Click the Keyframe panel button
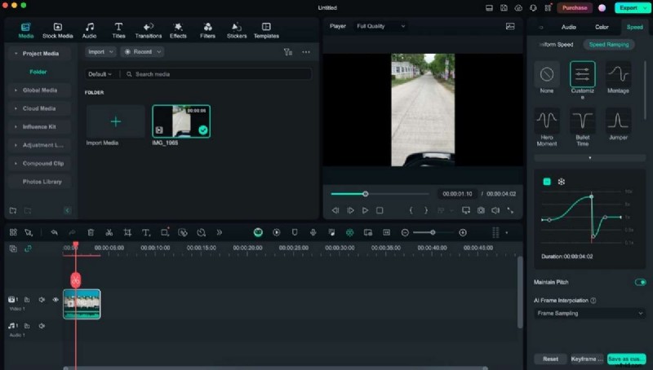This screenshot has width=653, height=370. click(587, 359)
